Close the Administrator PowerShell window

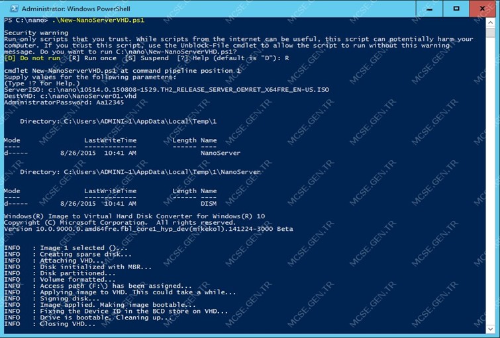tap(483, 9)
